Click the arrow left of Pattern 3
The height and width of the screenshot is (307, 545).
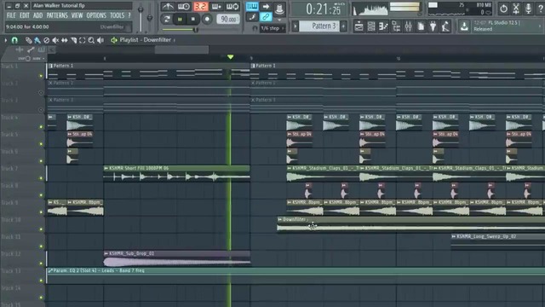295,26
